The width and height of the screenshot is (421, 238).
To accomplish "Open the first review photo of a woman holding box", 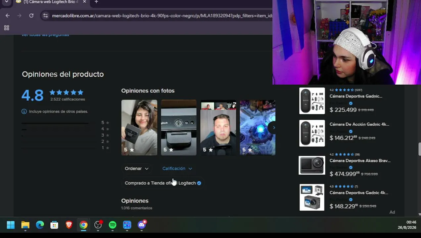I will (x=139, y=128).
